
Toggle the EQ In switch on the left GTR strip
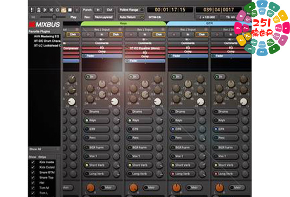click(177, 77)
